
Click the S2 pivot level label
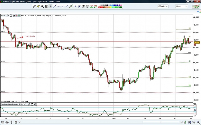[190, 77]
